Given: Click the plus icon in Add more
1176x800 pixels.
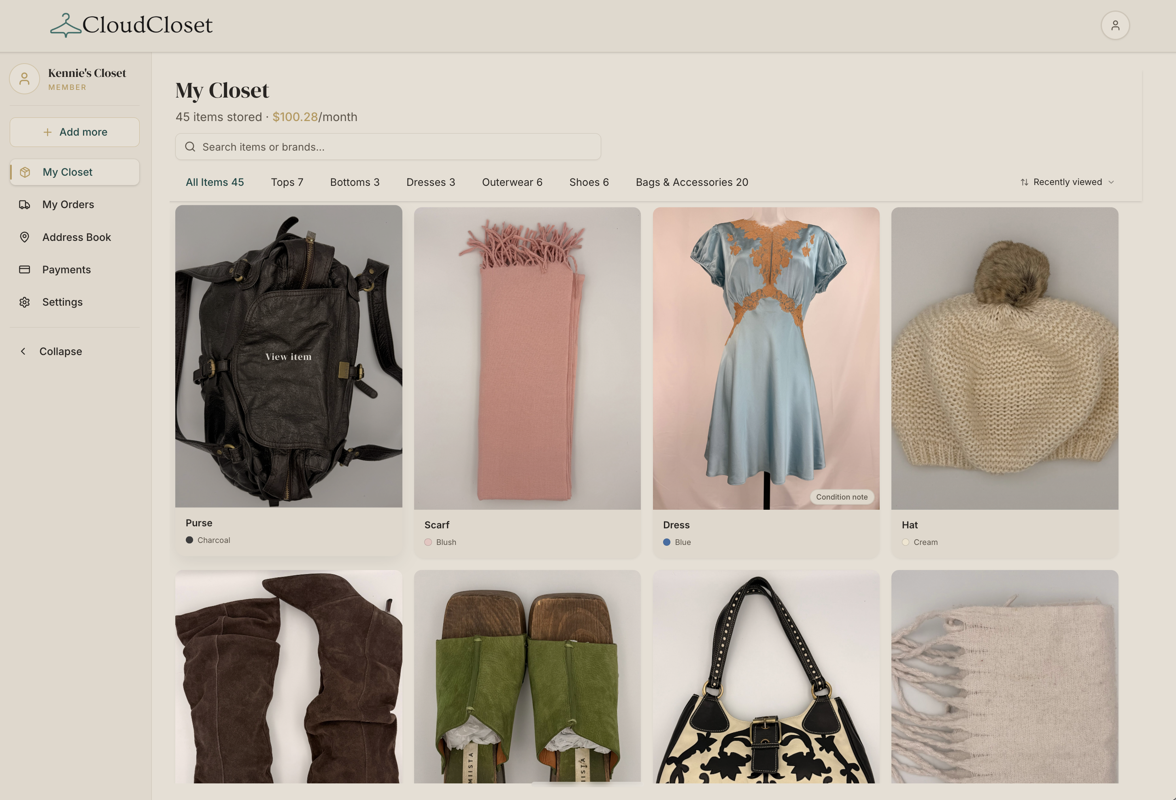Looking at the screenshot, I should (47, 132).
